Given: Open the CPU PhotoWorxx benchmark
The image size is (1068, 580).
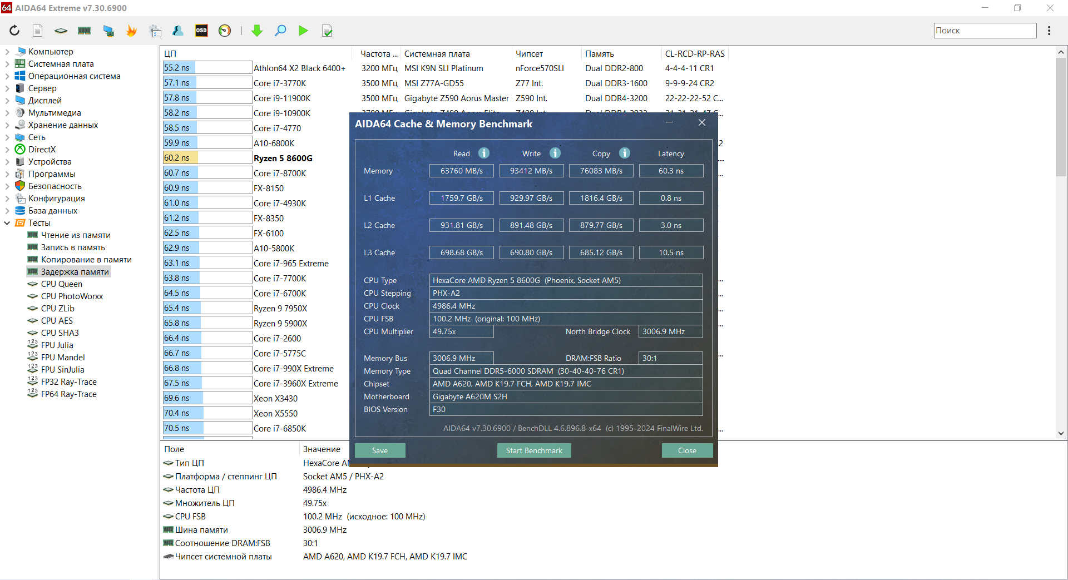Looking at the screenshot, I should point(72,296).
